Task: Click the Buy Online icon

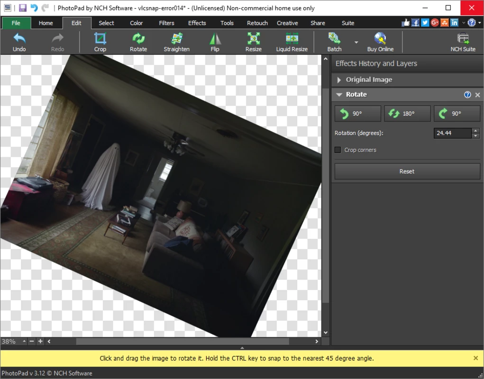Action: click(380, 42)
